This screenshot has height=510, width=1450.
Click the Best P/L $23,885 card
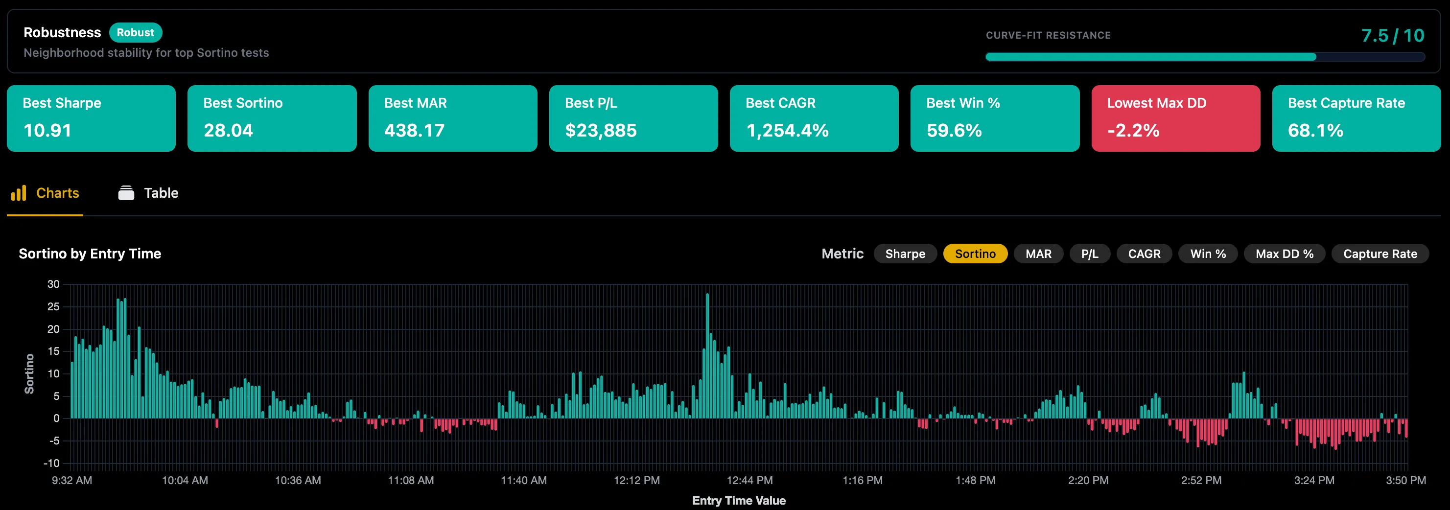pos(633,118)
